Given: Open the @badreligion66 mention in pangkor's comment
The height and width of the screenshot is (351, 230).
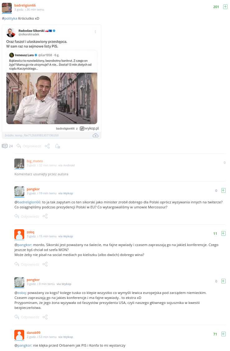Looking at the screenshot, I should click(27, 202).
